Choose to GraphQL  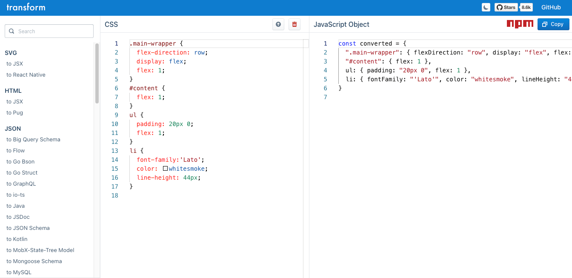click(x=21, y=184)
